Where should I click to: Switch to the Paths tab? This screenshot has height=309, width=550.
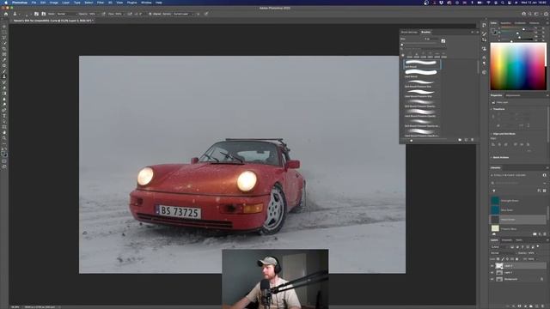click(519, 240)
